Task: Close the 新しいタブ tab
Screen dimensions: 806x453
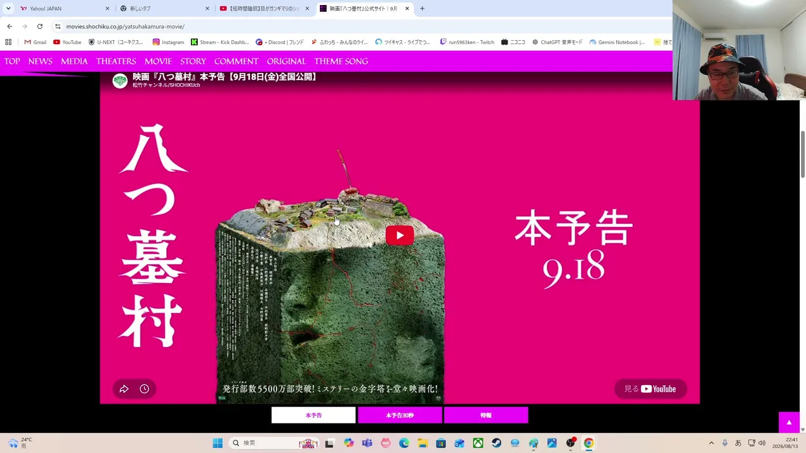Action: [x=207, y=9]
